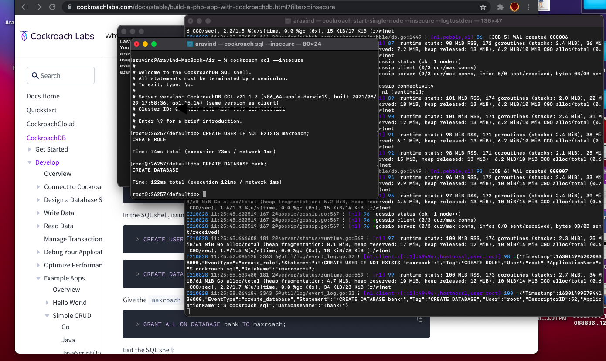The height and width of the screenshot is (361, 606).
Task: Click the red shield extension icon near the address bar
Action: 514,7
